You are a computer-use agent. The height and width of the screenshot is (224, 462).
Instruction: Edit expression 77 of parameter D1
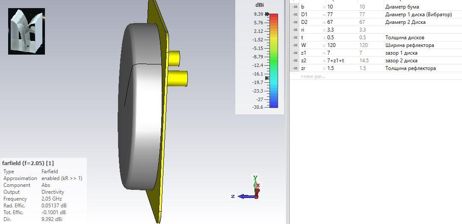tap(330, 15)
